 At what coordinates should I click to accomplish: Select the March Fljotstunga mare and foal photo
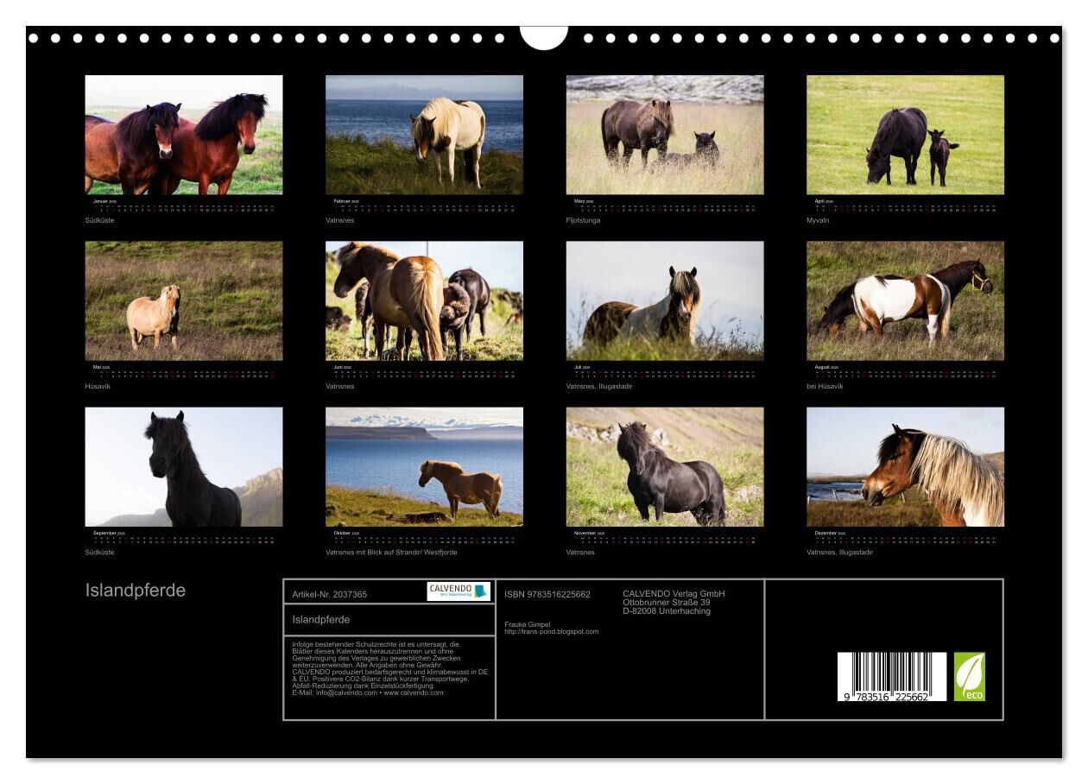[665, 135]
